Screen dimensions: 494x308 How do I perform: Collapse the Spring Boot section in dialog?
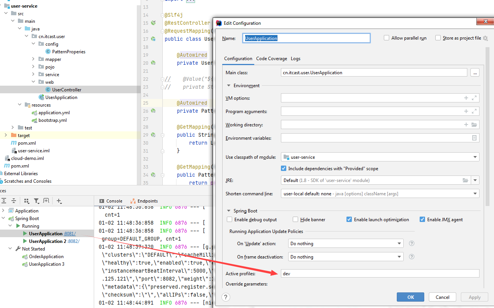(229, 211)
